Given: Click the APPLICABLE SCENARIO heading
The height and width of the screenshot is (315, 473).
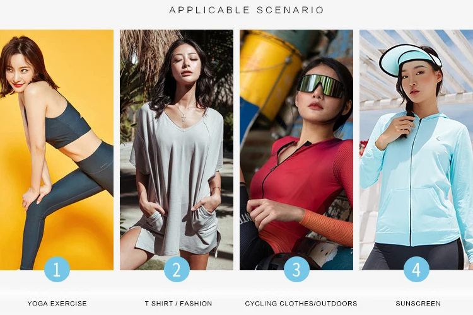Looking at the screenshot, I should [x=247, y=10].
